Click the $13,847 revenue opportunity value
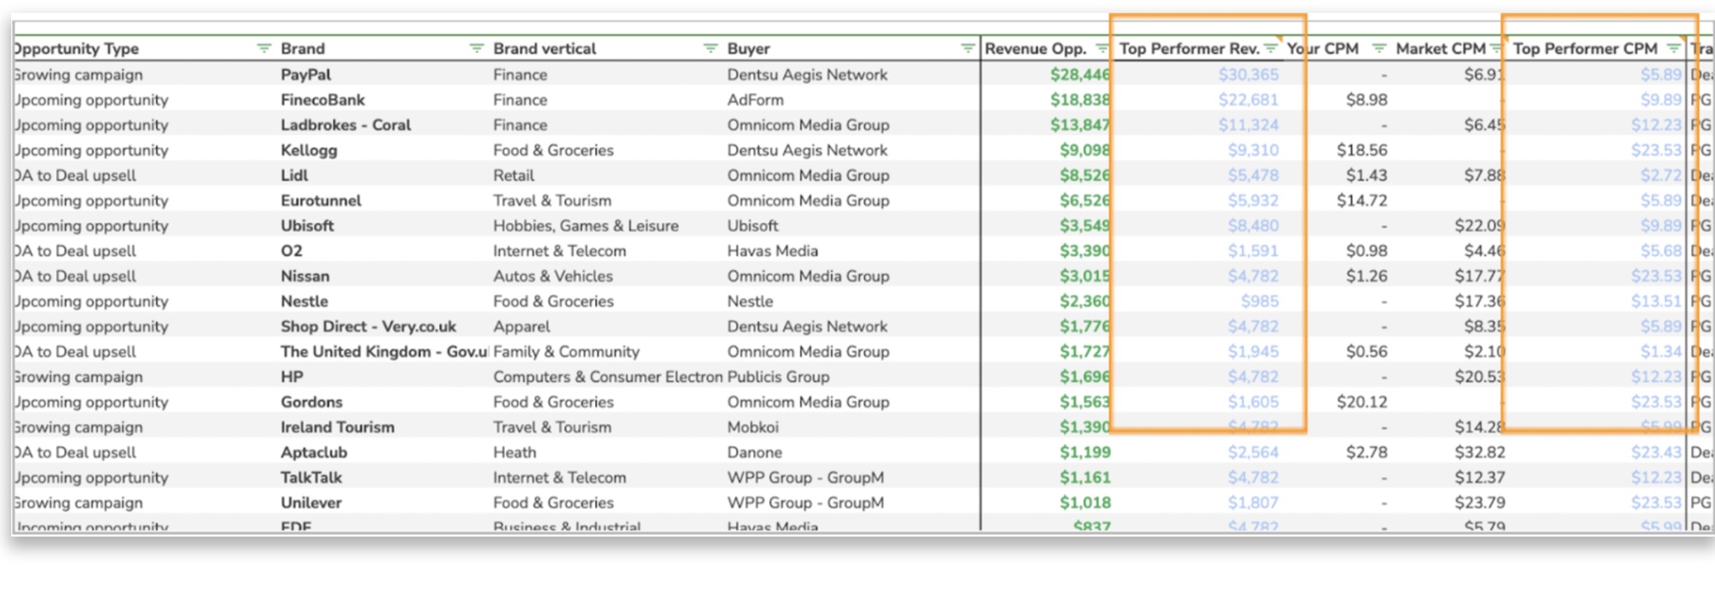The image size is (1715, 600). click(1080, 124)
